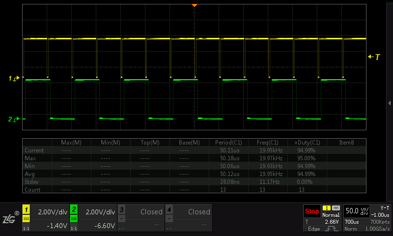Click channel 2 offset -6.60V
The width and height of the screenshot is (393, 236).
(105, 226)
